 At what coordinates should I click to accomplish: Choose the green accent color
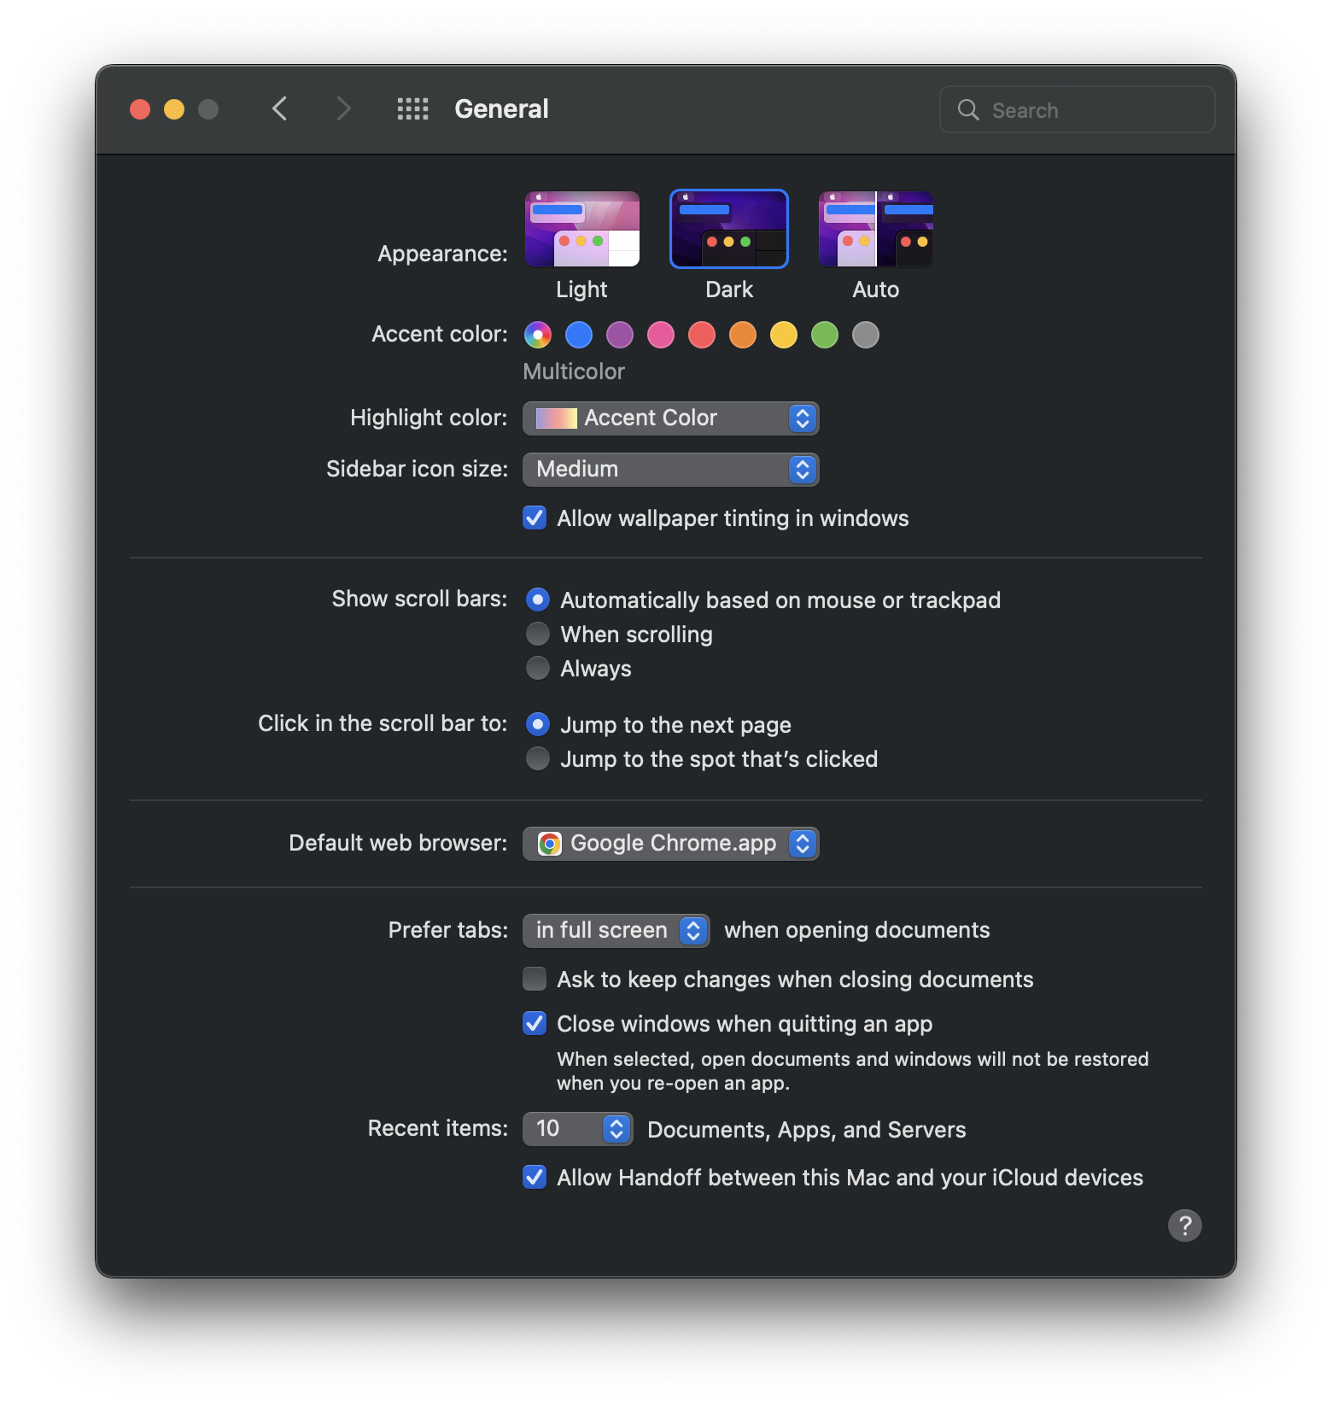[825, 335]
